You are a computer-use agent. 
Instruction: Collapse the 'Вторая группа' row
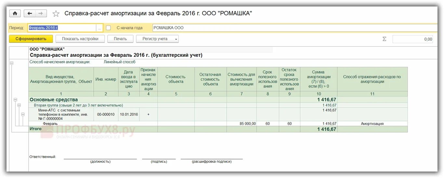(x=19, y=105)
